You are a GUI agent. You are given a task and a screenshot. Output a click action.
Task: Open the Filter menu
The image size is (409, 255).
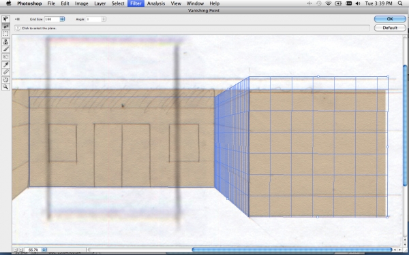[136, 3]
